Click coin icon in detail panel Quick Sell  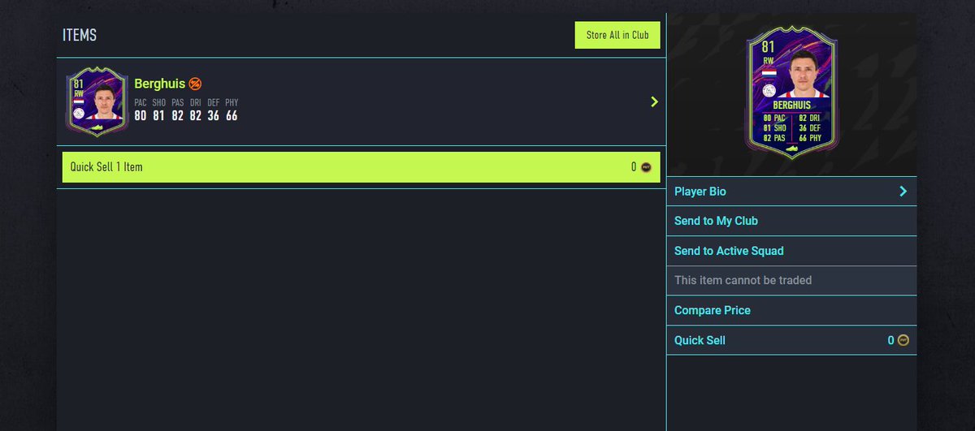click(903, 340)
